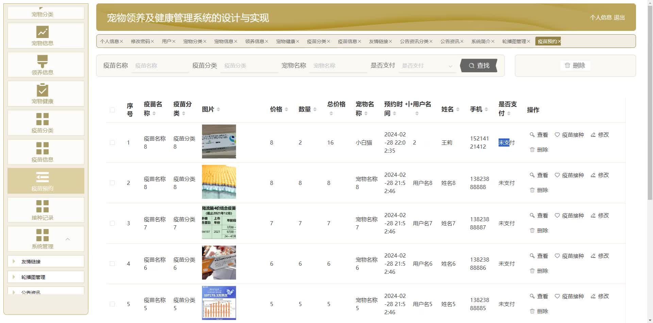
Task: Click the 查找 search button
Action: 479,65
